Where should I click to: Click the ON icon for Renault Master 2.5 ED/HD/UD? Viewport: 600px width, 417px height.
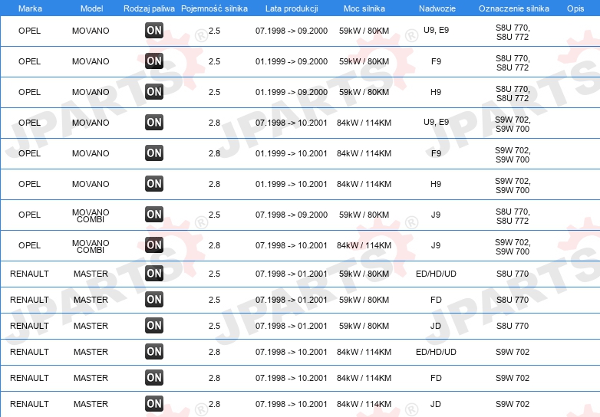click(154, 274)
